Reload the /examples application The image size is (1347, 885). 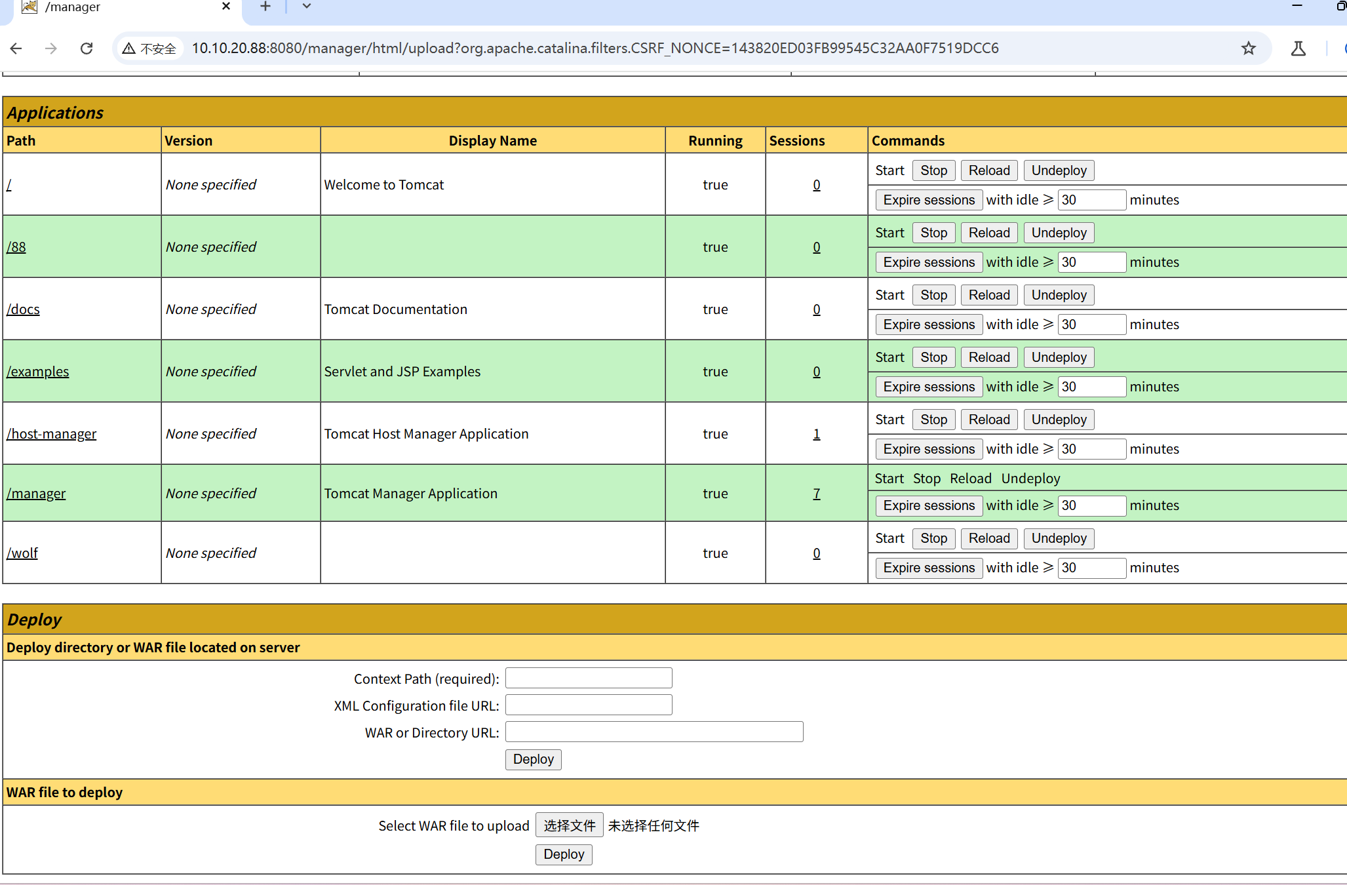point(988,357)
